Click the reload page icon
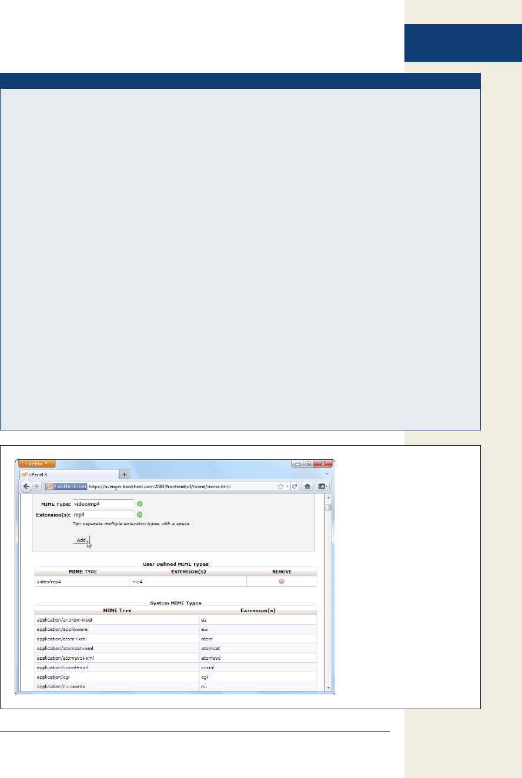This screenshot has width=522, height=778. 295,486
